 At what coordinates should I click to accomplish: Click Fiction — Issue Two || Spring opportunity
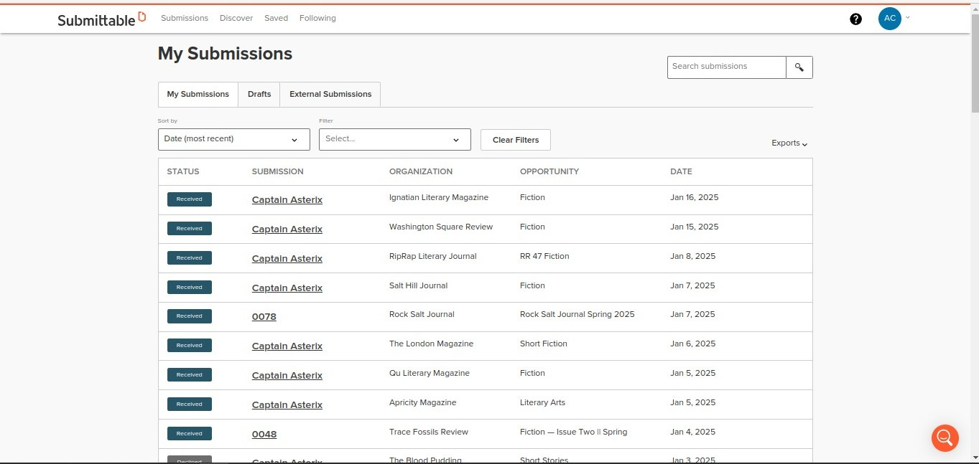point(573,432)
